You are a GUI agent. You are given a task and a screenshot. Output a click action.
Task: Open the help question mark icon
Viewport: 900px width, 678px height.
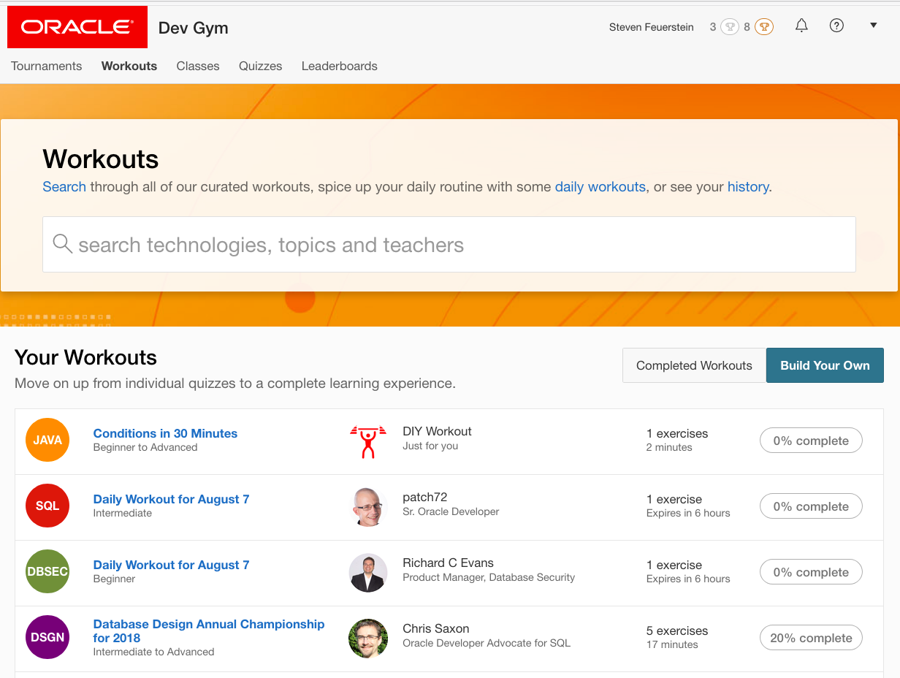pos(837,26)
